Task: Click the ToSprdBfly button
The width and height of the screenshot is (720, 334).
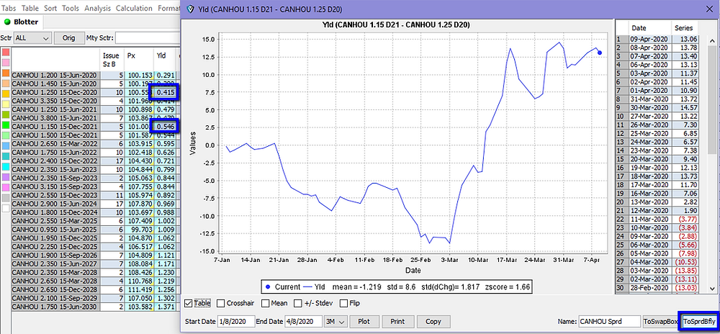Action: click(699, 321)
